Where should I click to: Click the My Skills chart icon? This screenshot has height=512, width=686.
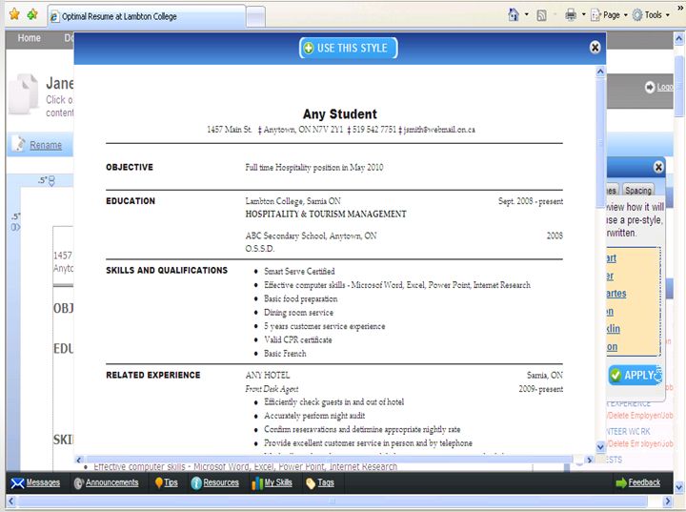coord(257,483)
